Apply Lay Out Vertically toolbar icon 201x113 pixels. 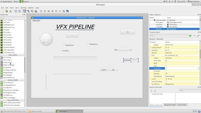pos(45,11)
